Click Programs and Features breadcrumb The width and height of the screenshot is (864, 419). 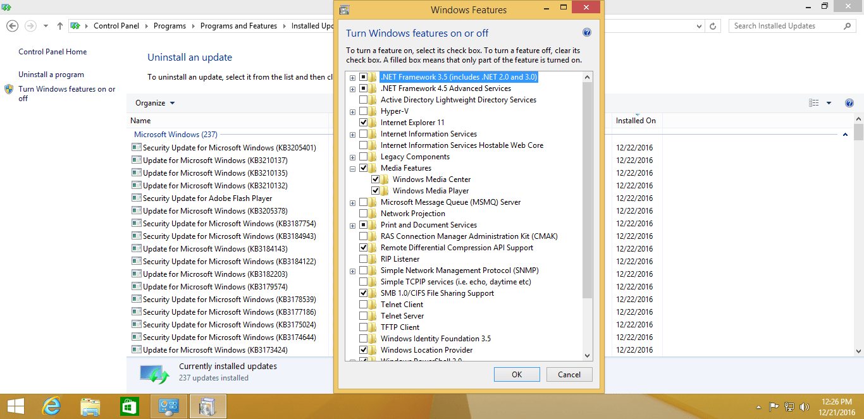pyautogui.click(x=238, y=26)
